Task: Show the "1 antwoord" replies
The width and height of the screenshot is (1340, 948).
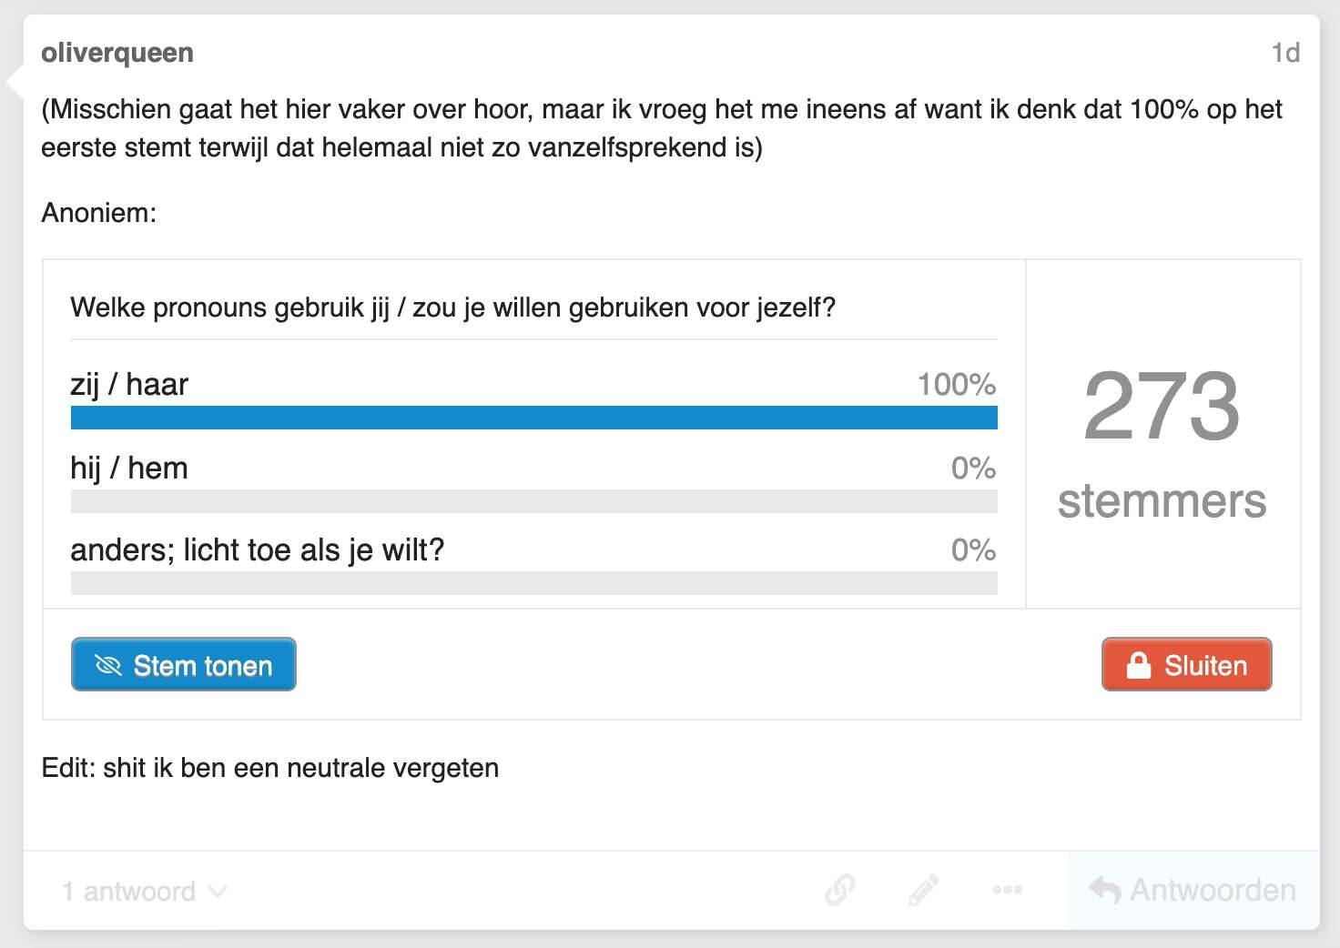Action: click(128, 892)
